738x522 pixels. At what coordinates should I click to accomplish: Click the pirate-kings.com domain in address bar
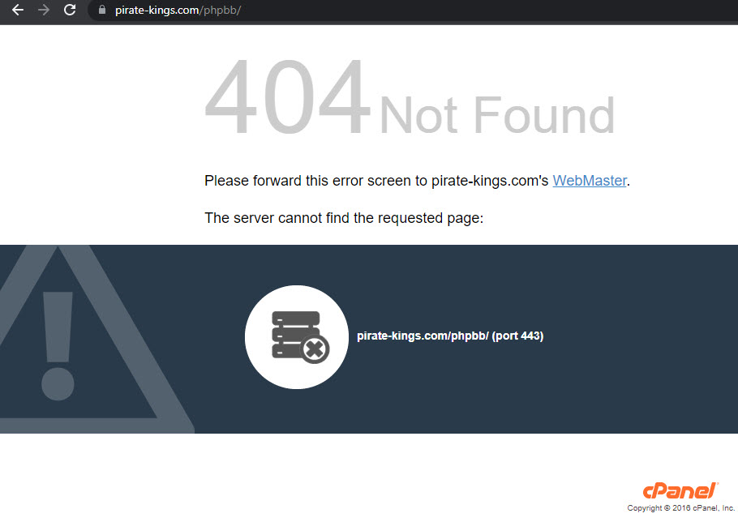tap(157, 10)
